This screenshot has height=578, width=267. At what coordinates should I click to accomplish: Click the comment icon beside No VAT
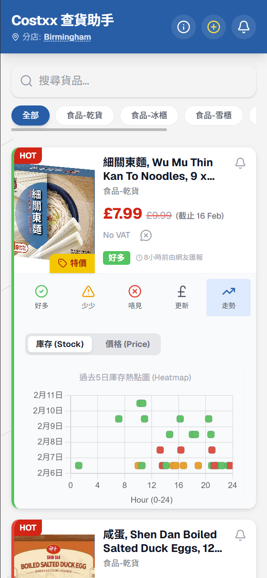[146, 236]
